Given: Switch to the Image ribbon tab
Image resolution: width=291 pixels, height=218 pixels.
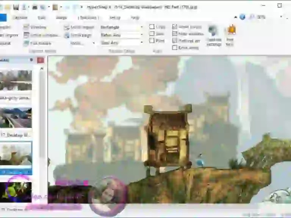Looking at the screenshot, I should pos(61,18).
